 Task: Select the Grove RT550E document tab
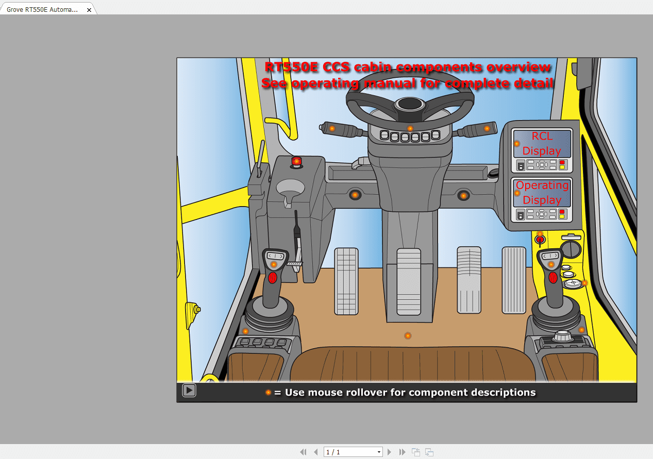[42, 9]
